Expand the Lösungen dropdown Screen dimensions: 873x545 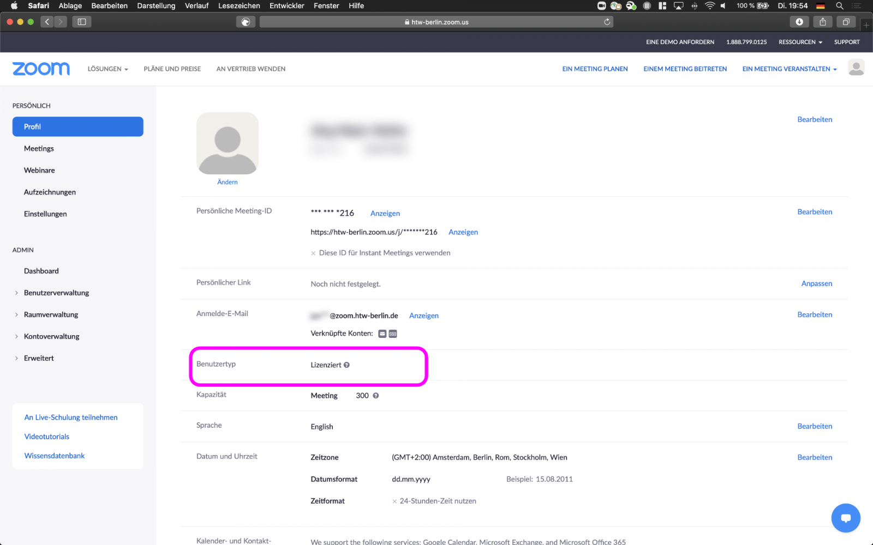[107, 69]
